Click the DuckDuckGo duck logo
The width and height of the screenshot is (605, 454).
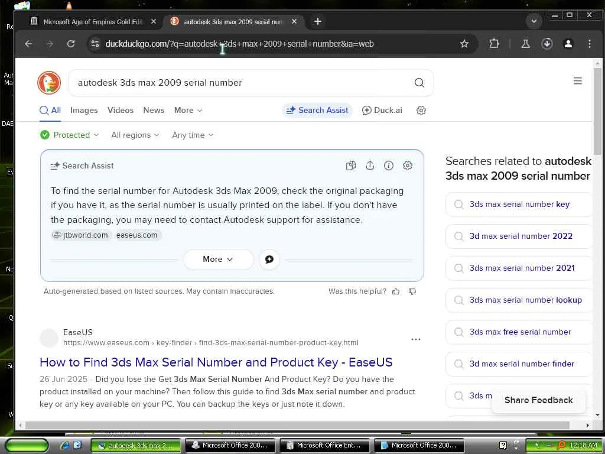49,83
